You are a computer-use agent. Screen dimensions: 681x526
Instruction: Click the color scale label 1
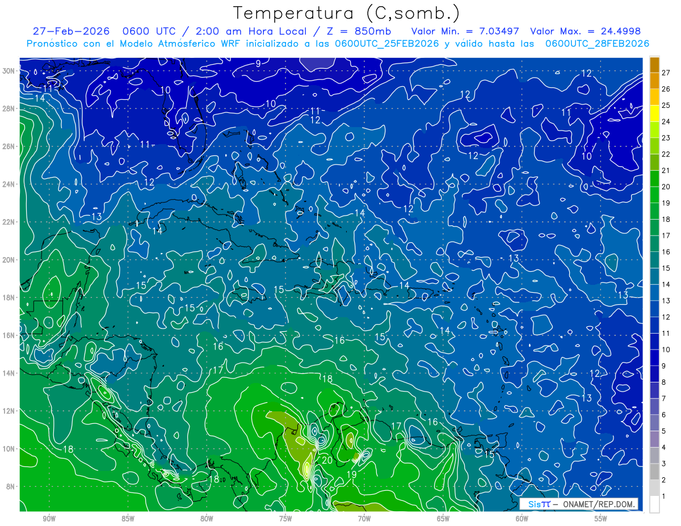point(664,496)
